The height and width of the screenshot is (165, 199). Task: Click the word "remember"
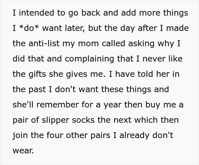(54, 105)
